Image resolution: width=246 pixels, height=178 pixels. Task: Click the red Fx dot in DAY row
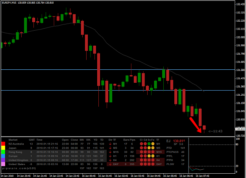(x=153, y=164)
